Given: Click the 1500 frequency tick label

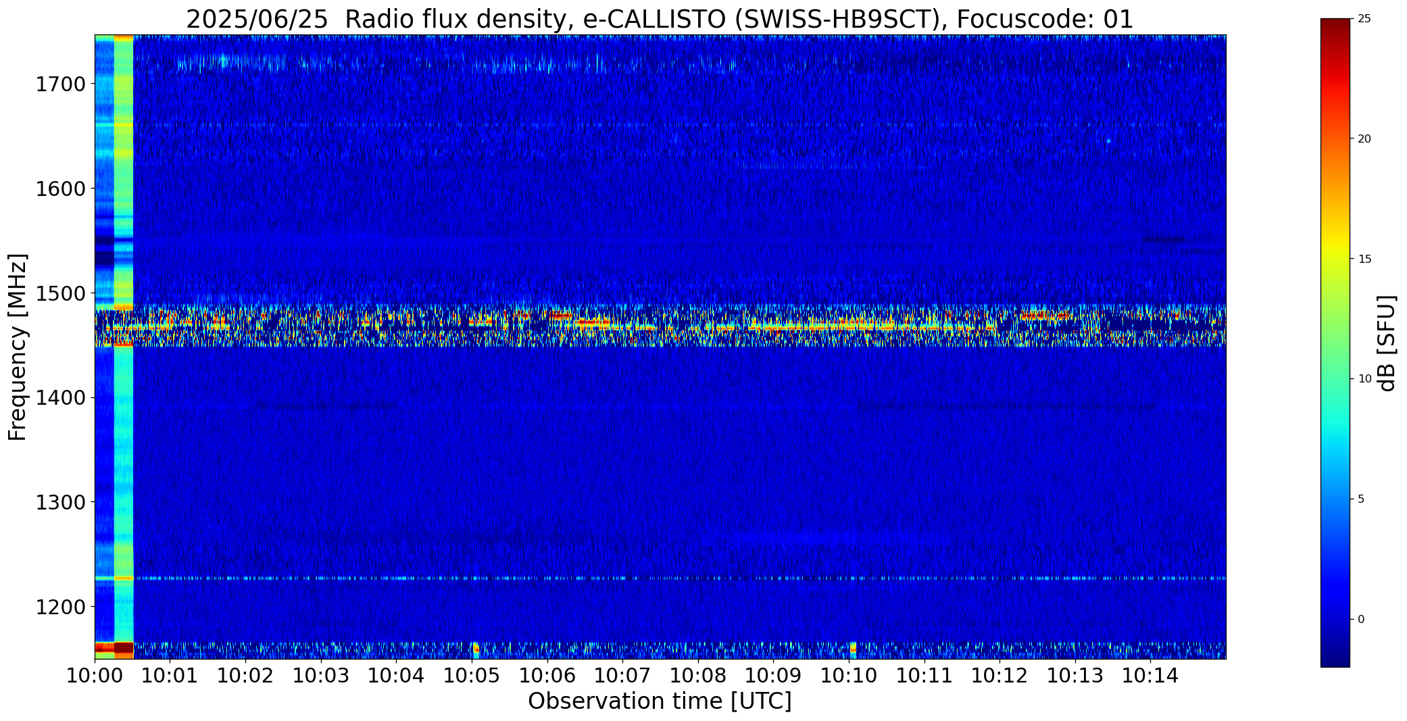Looking at the screenshot, I should pyautogui.click(x=60, y=293).
